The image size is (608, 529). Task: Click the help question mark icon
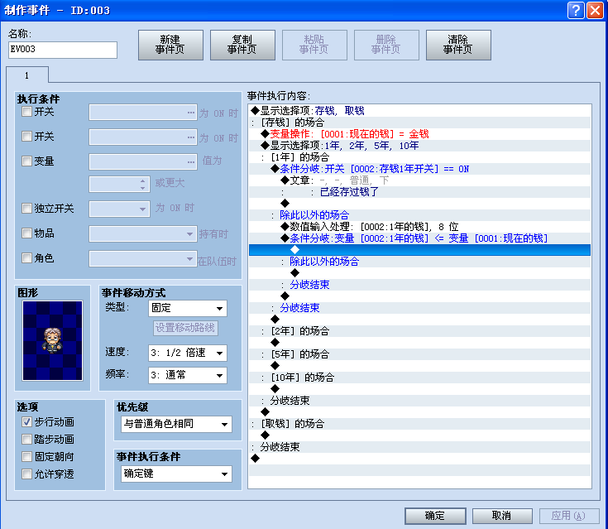click(576, 10)
